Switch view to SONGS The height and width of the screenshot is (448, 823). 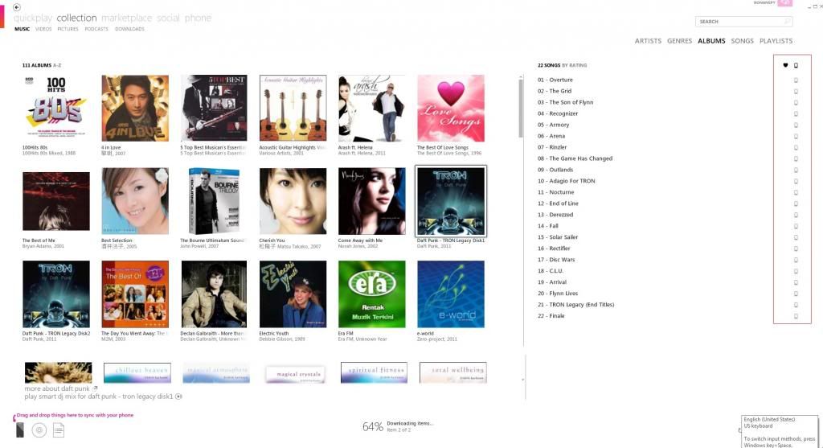coord(742,41)
